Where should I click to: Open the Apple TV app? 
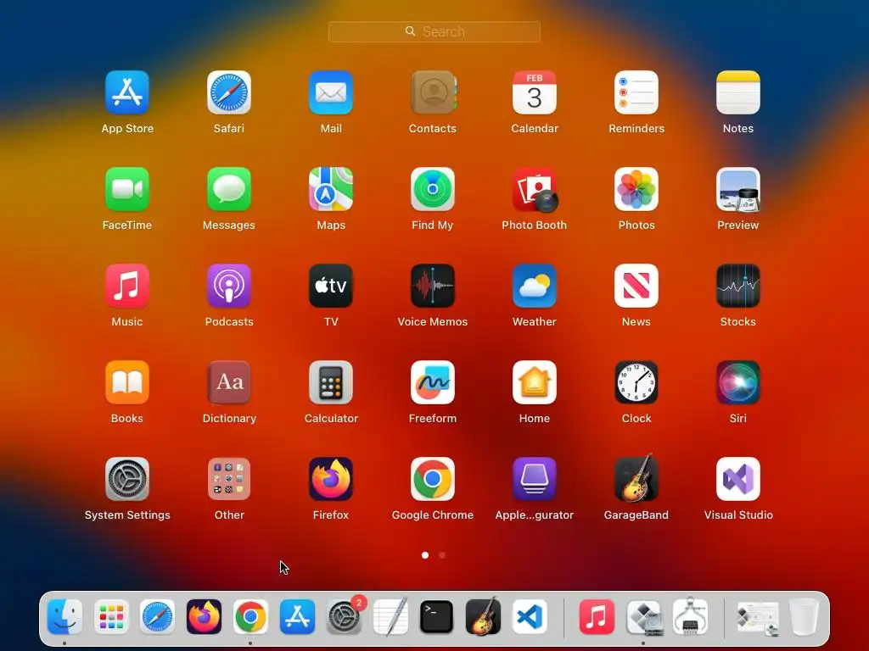[x=331, y=286]
